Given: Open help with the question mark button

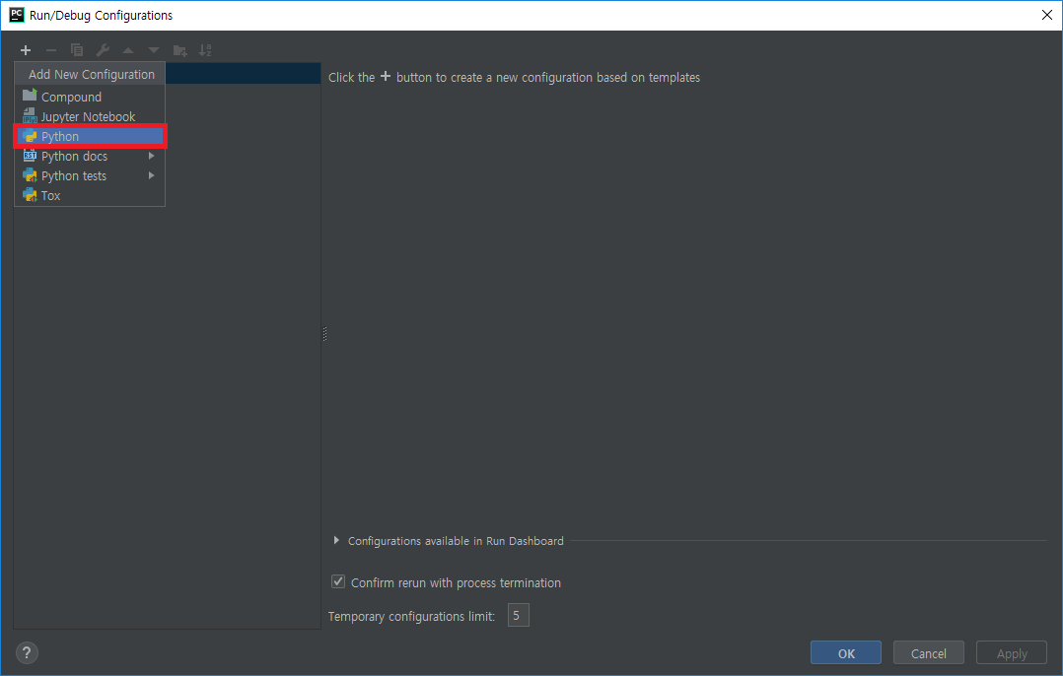Looking at the screenshot, I should pos(27,653).
